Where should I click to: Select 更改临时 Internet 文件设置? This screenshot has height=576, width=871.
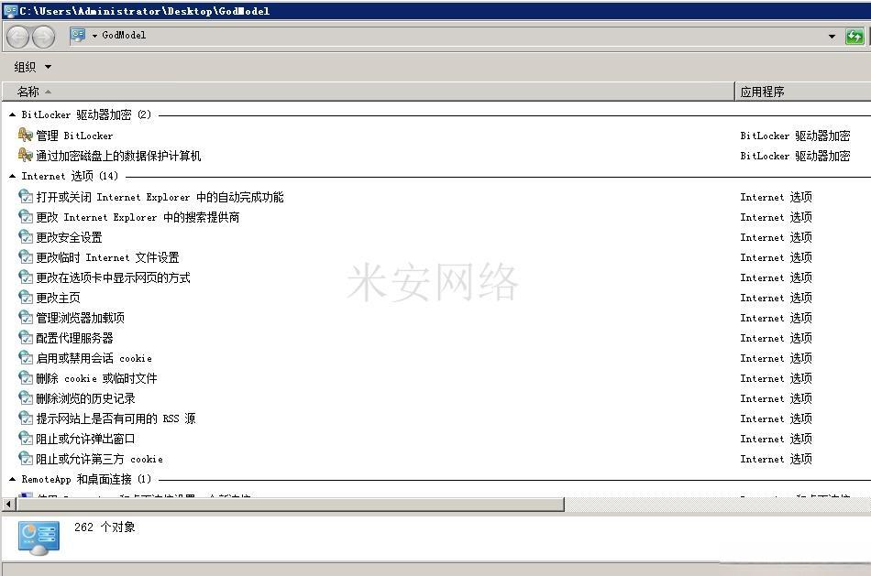(x=108, y=257)
